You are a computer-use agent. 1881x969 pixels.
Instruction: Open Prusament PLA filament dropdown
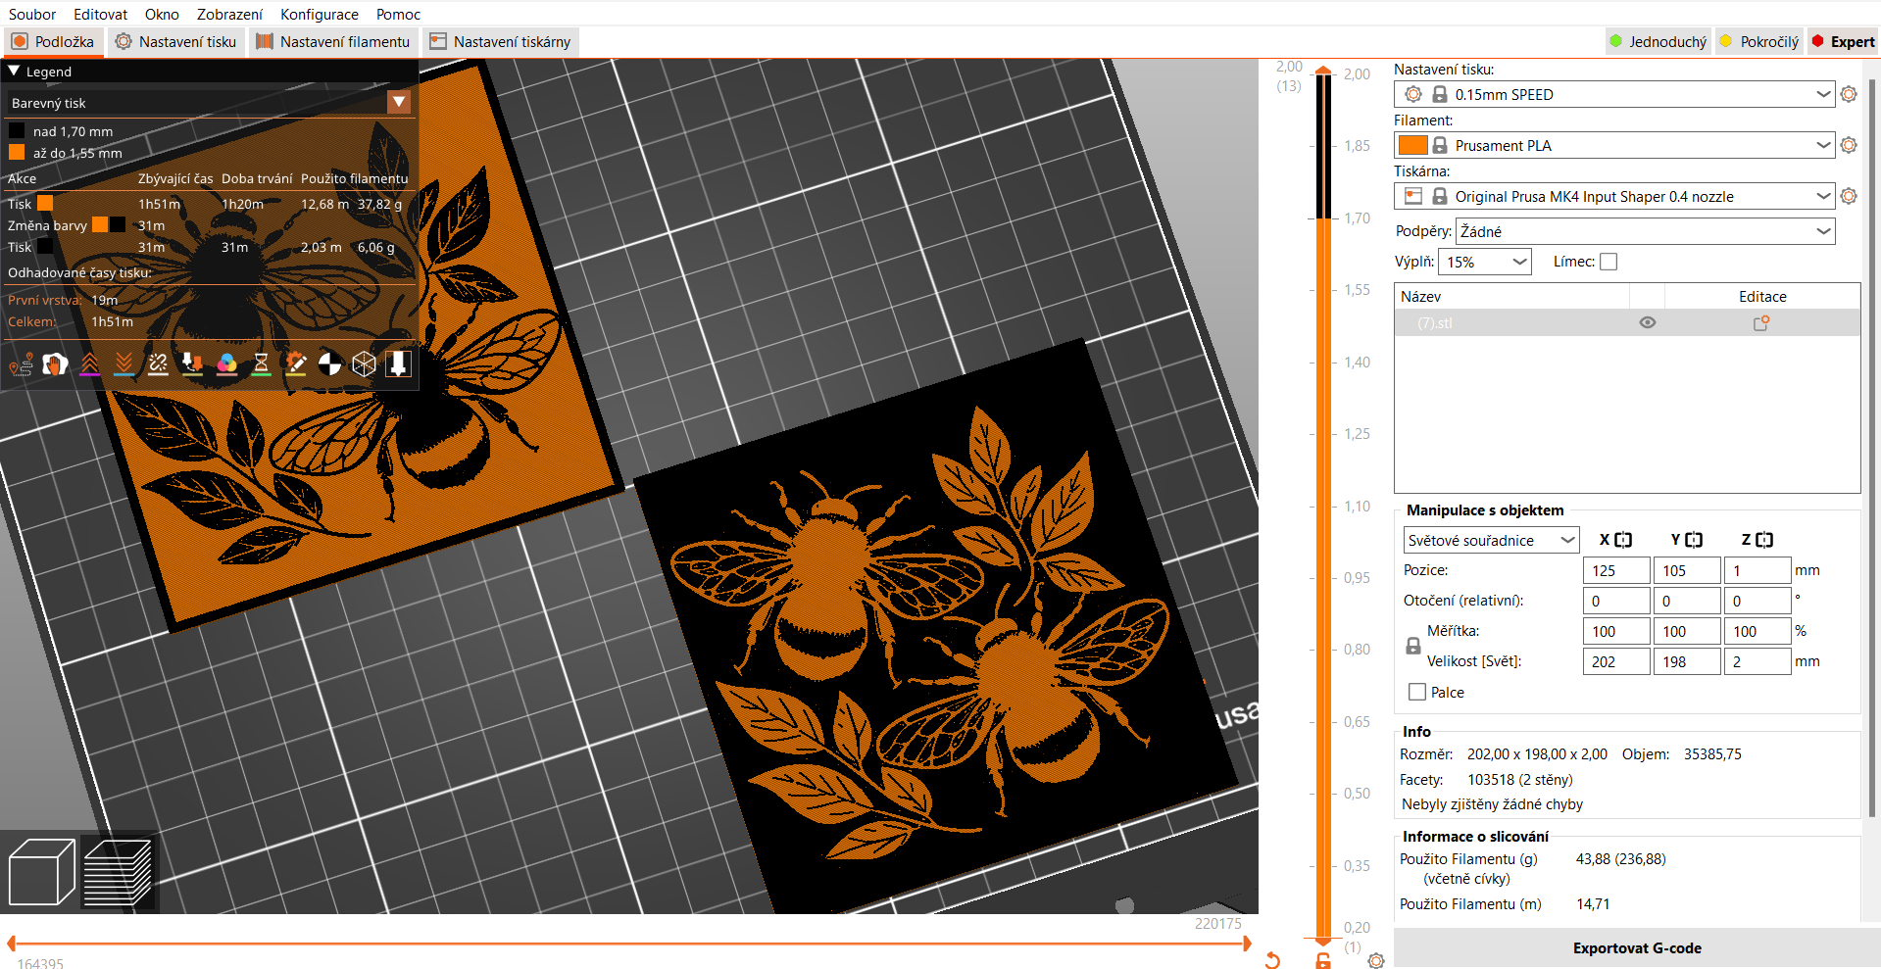1613,145
